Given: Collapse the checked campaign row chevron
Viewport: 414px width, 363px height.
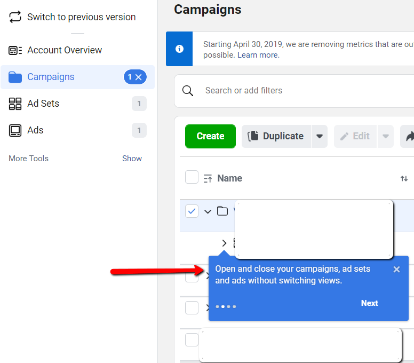Looking at the screenshot, I should point(208,211).
